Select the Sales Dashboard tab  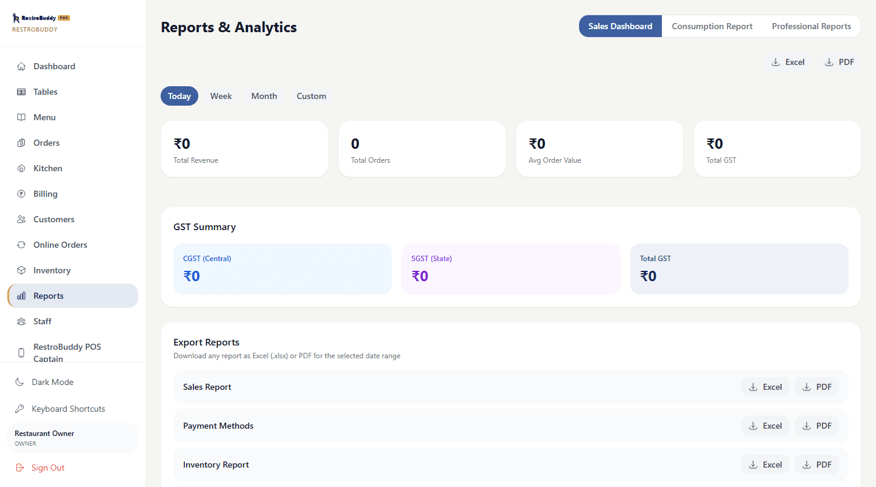[620, 26]
